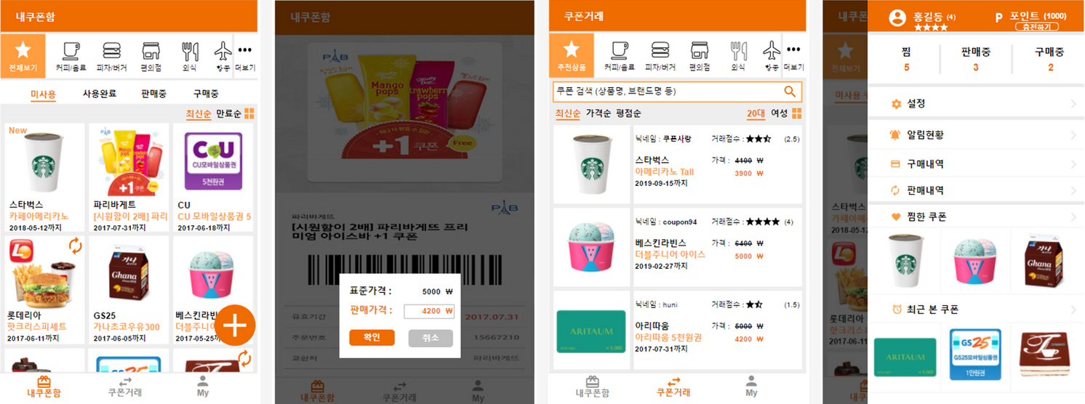The height and width of the screenshot is (404, 1085).
Task: Open the ARITAUM card under 최근 본 쿠폰
Action: [x=905, y=358]
